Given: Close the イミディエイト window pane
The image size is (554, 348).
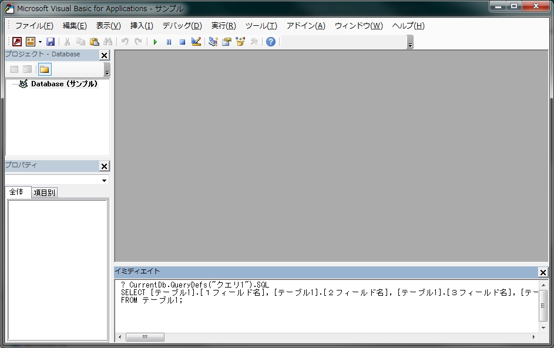Looking at the screenshot, I should (x=542, y=272).
